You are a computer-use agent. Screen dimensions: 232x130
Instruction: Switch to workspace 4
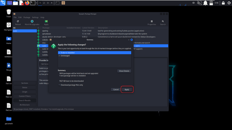(x=52, y=3)
